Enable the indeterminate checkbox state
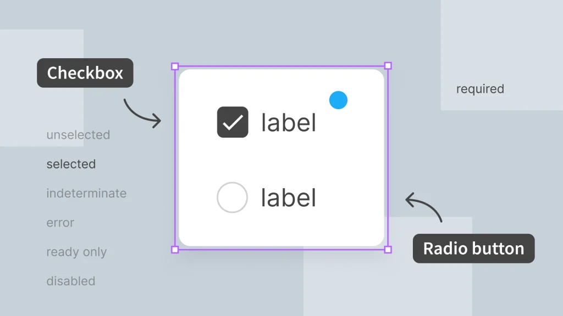This screenshot has width=563, height=316. (x=86, y=193)
